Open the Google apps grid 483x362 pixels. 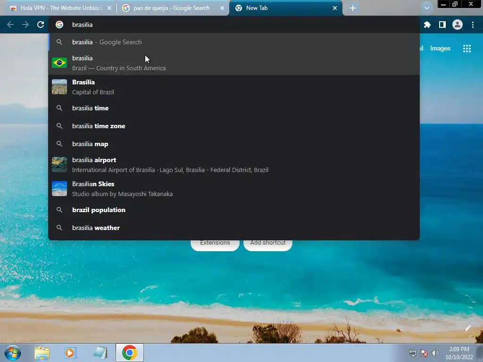click(466, 49)
